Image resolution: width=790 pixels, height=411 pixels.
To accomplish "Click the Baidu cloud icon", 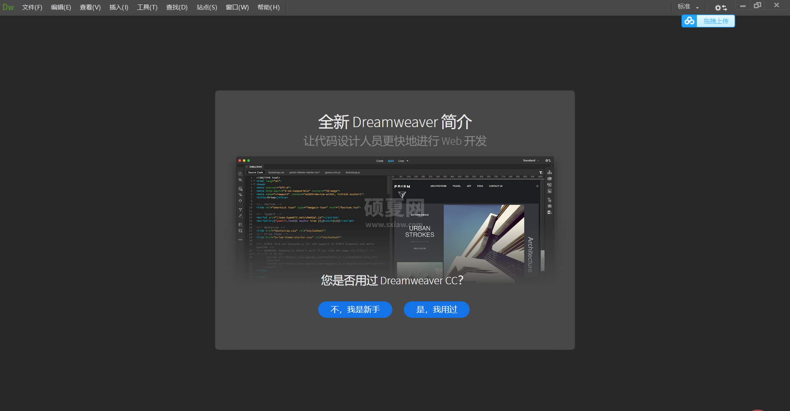I will tap(690, 21).
